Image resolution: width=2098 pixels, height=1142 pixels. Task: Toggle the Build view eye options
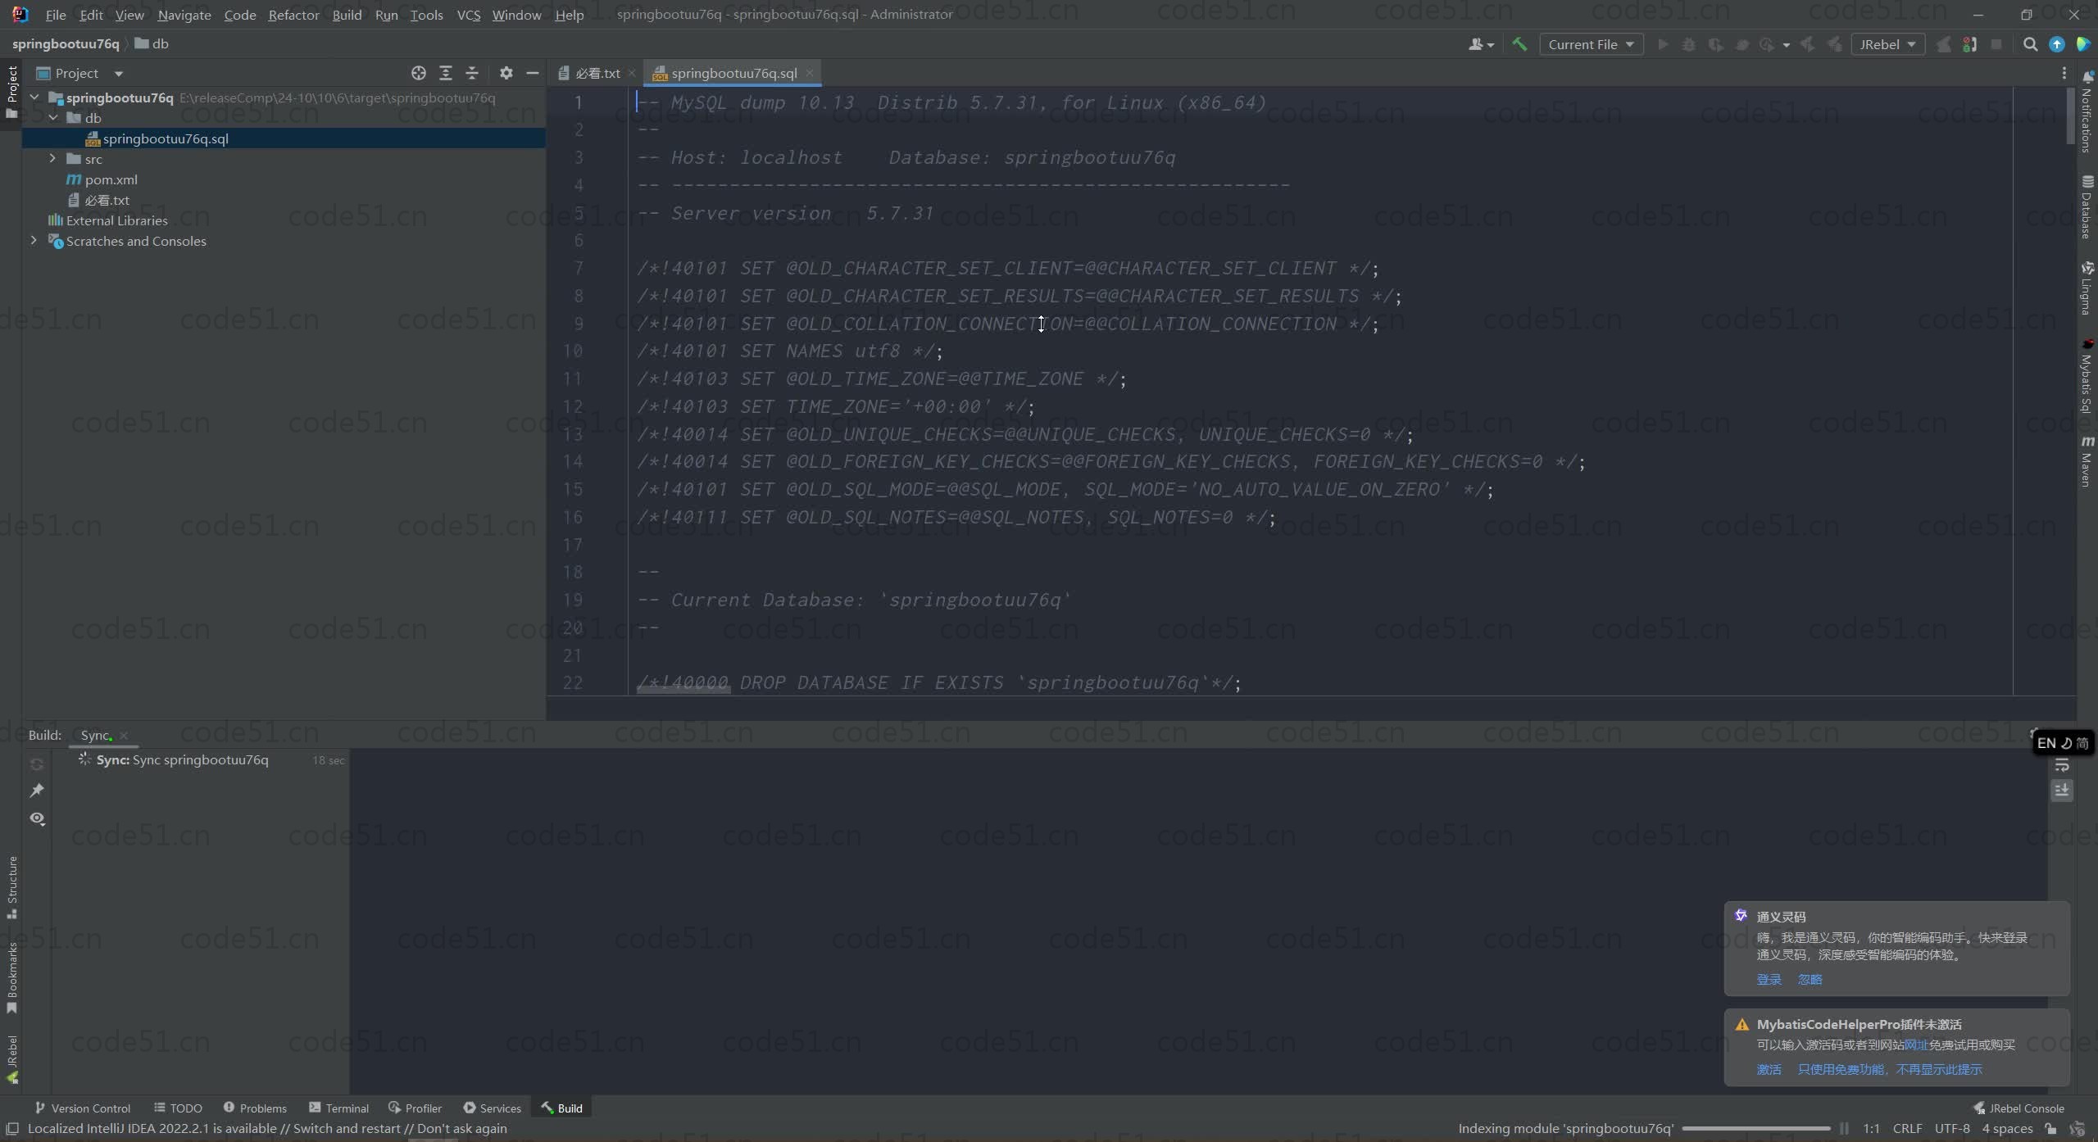click(x=37, y=818)
